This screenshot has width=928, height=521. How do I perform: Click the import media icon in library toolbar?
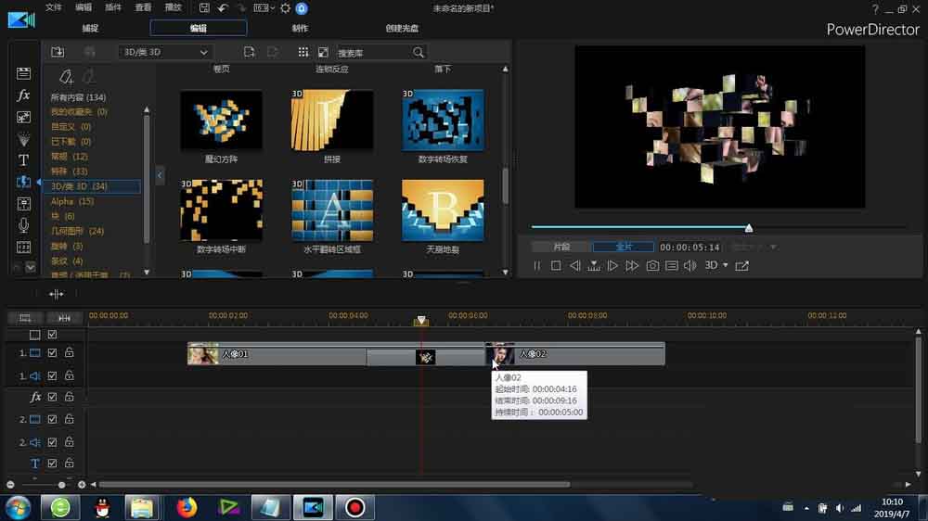tap(58, 52)
